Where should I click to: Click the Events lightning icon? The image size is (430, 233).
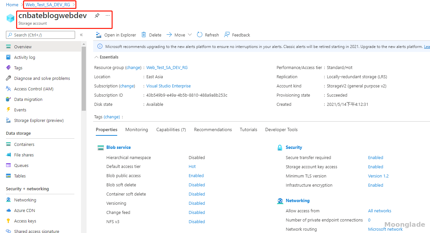click(x=9, y=110)
